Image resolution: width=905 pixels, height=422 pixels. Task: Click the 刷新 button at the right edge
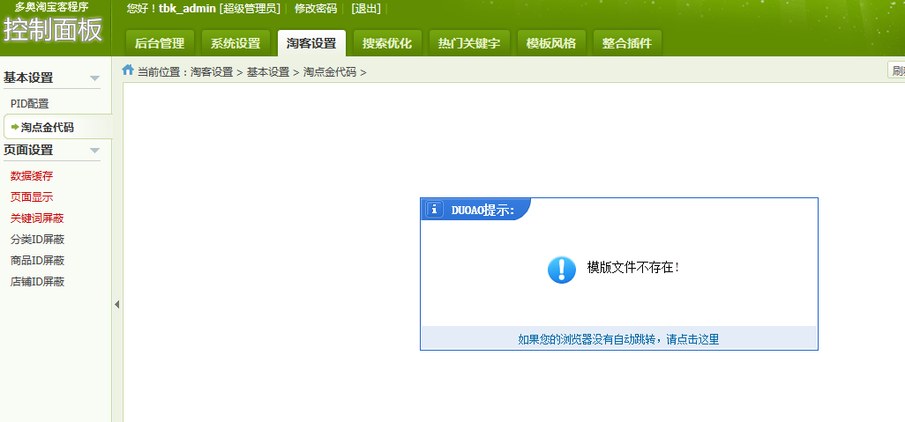896,71
